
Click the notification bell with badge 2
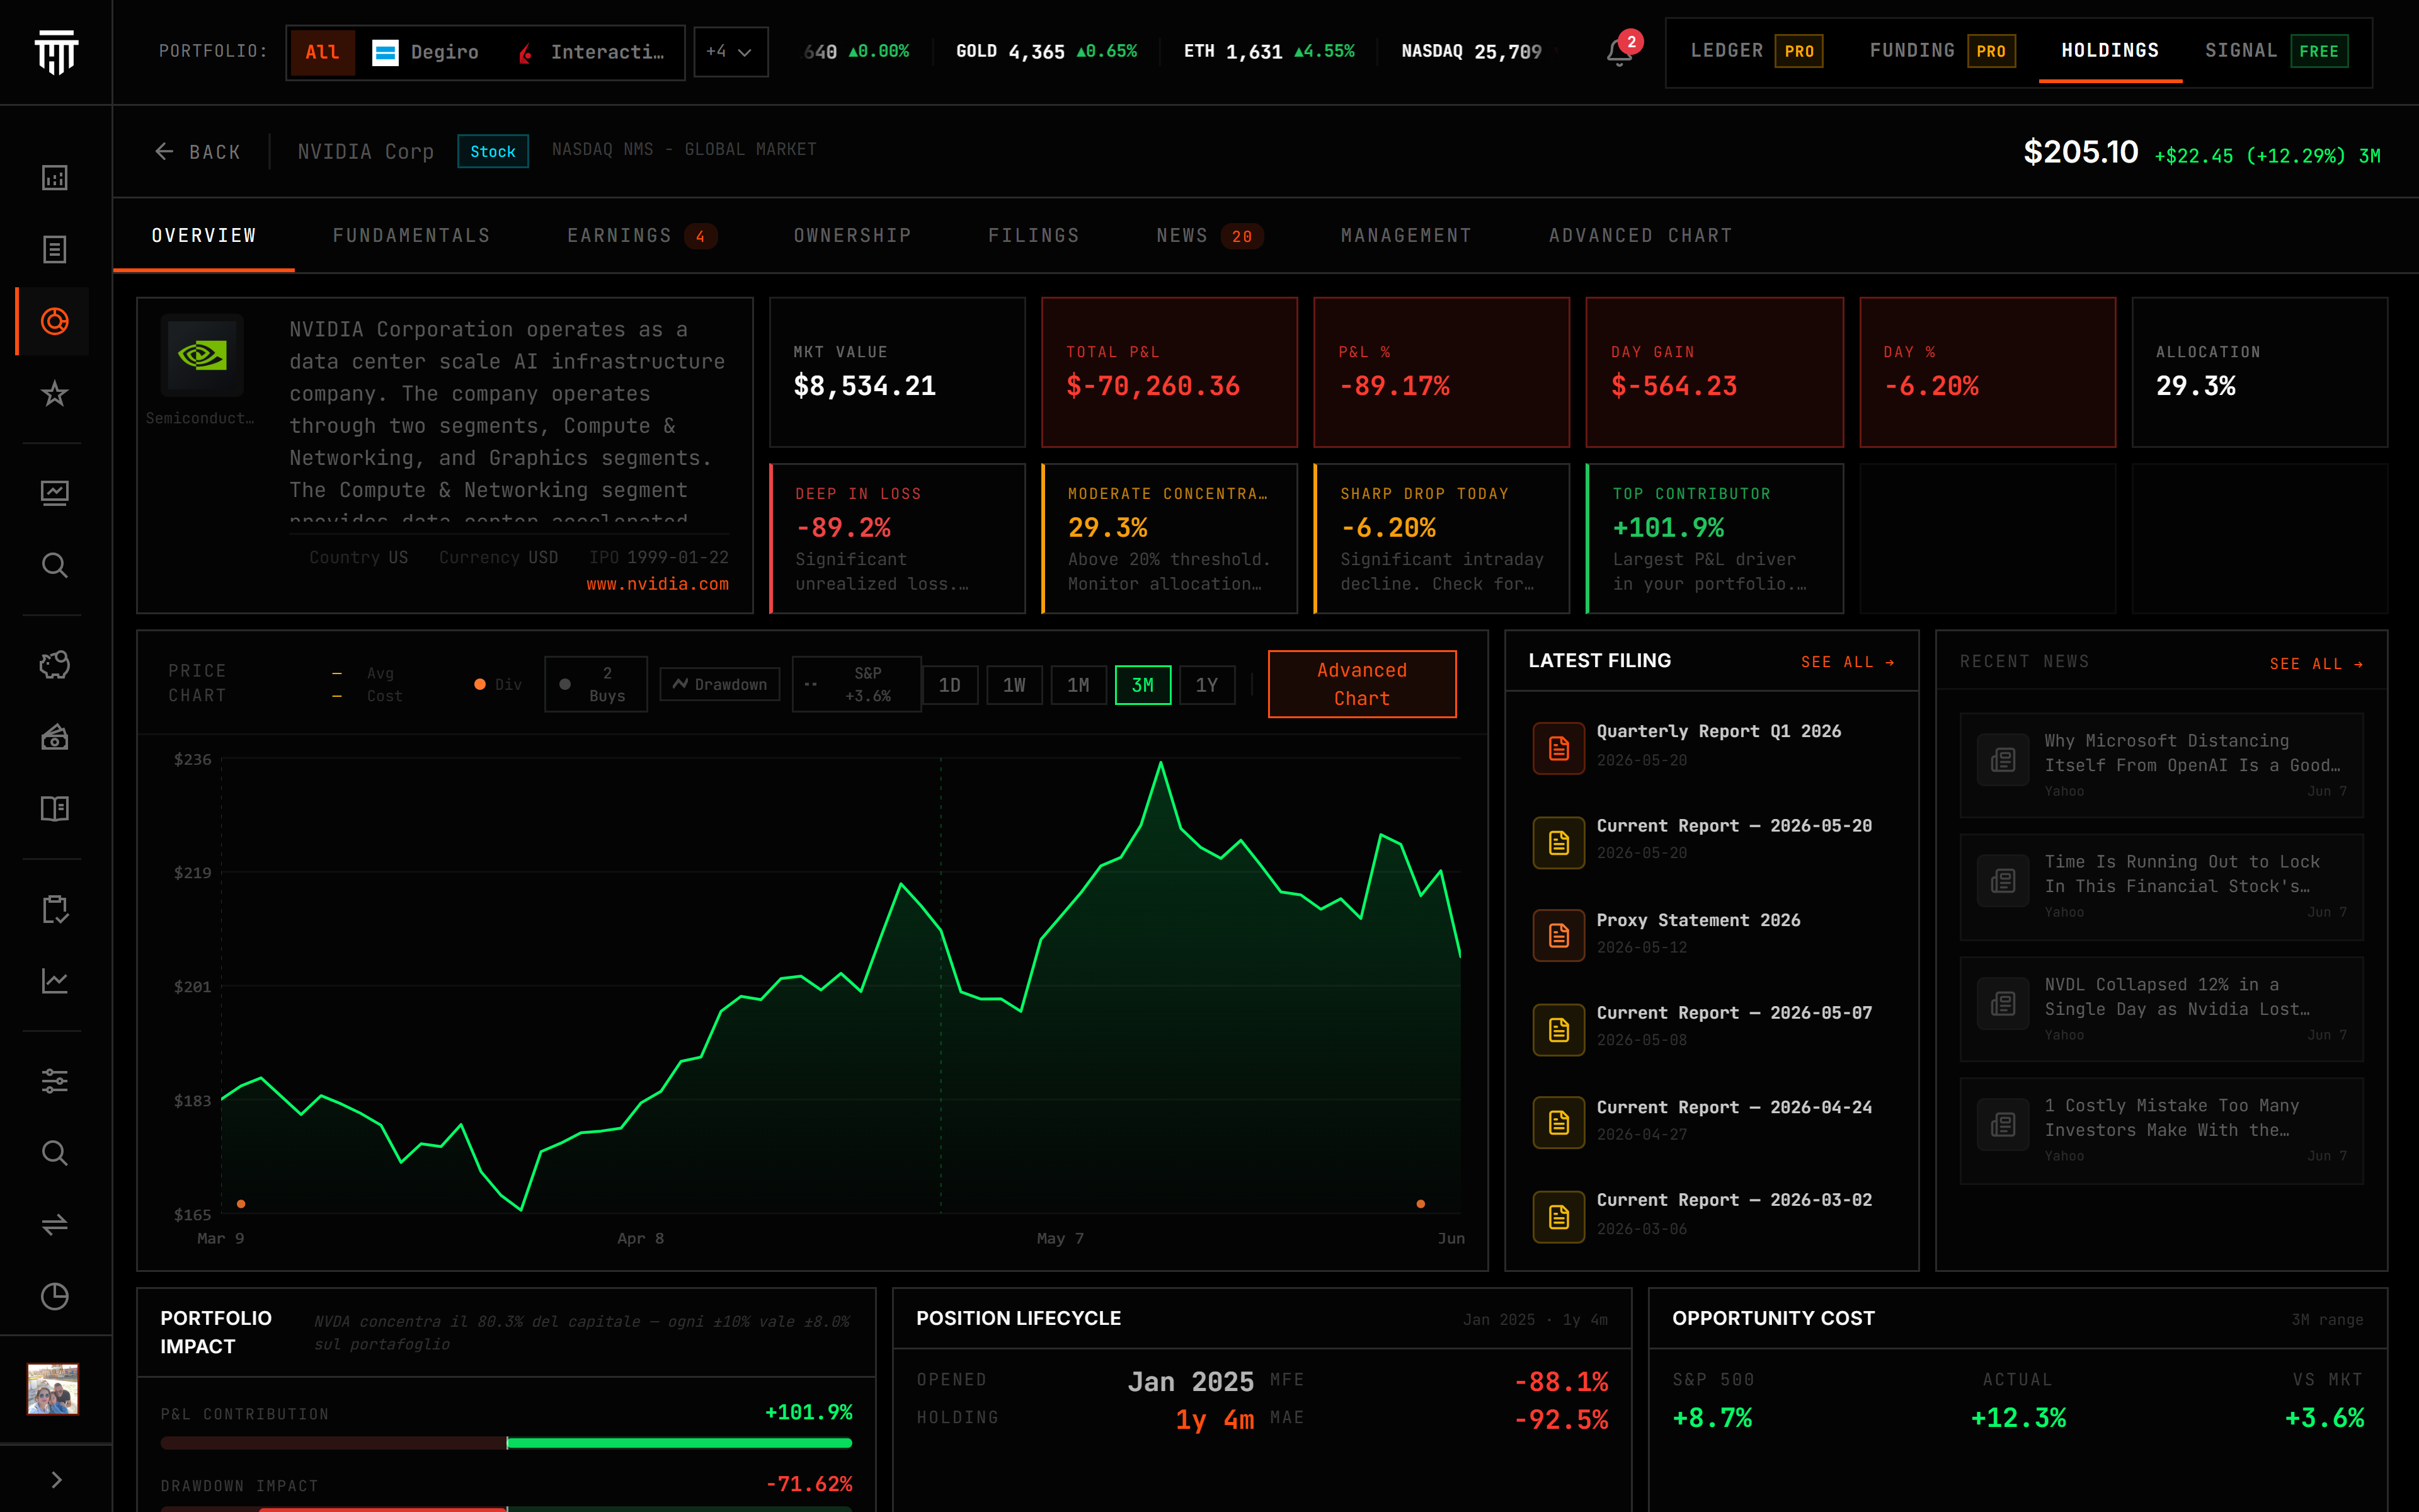(1620, 52)
